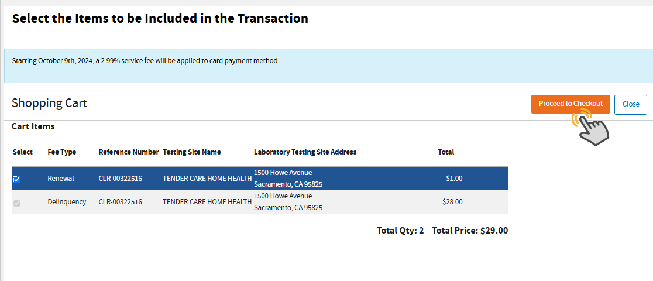Click the Reference Number column header
Viewport: 653px width, 281px height.
click(128, 152)
